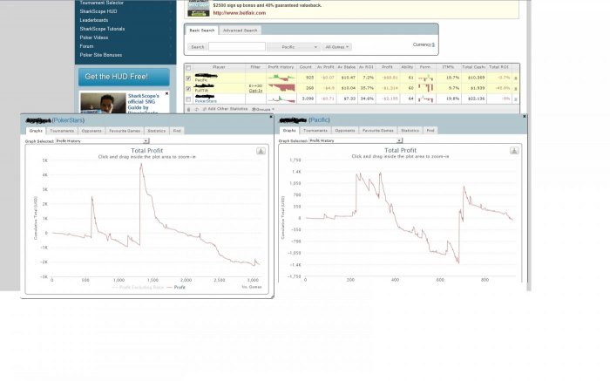Open SharkScope's official SNG Guide link
Viewport: 610px width, 381px height.
(143, 103)
